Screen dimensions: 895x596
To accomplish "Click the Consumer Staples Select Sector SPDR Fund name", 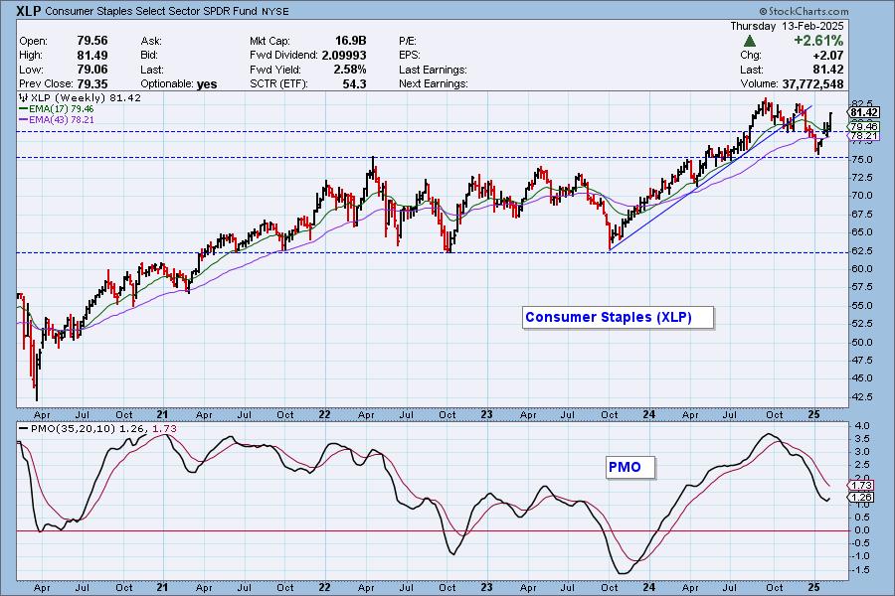I will tap(151, 11).
